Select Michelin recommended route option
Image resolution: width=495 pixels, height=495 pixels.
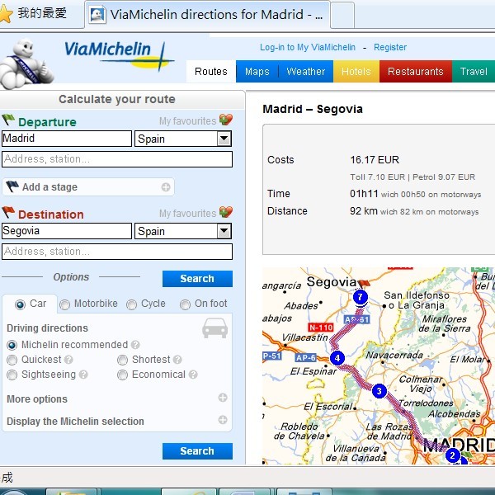(12, 345)
